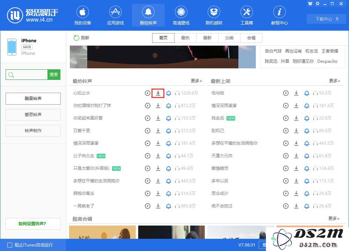The image size is (349, 251).
Task: Expand 更多 for 酷音合辑
Action: [334, 219]
